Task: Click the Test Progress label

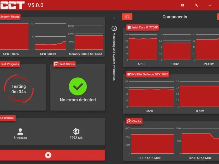Action: pyautogui.click(x=10, y=64)
